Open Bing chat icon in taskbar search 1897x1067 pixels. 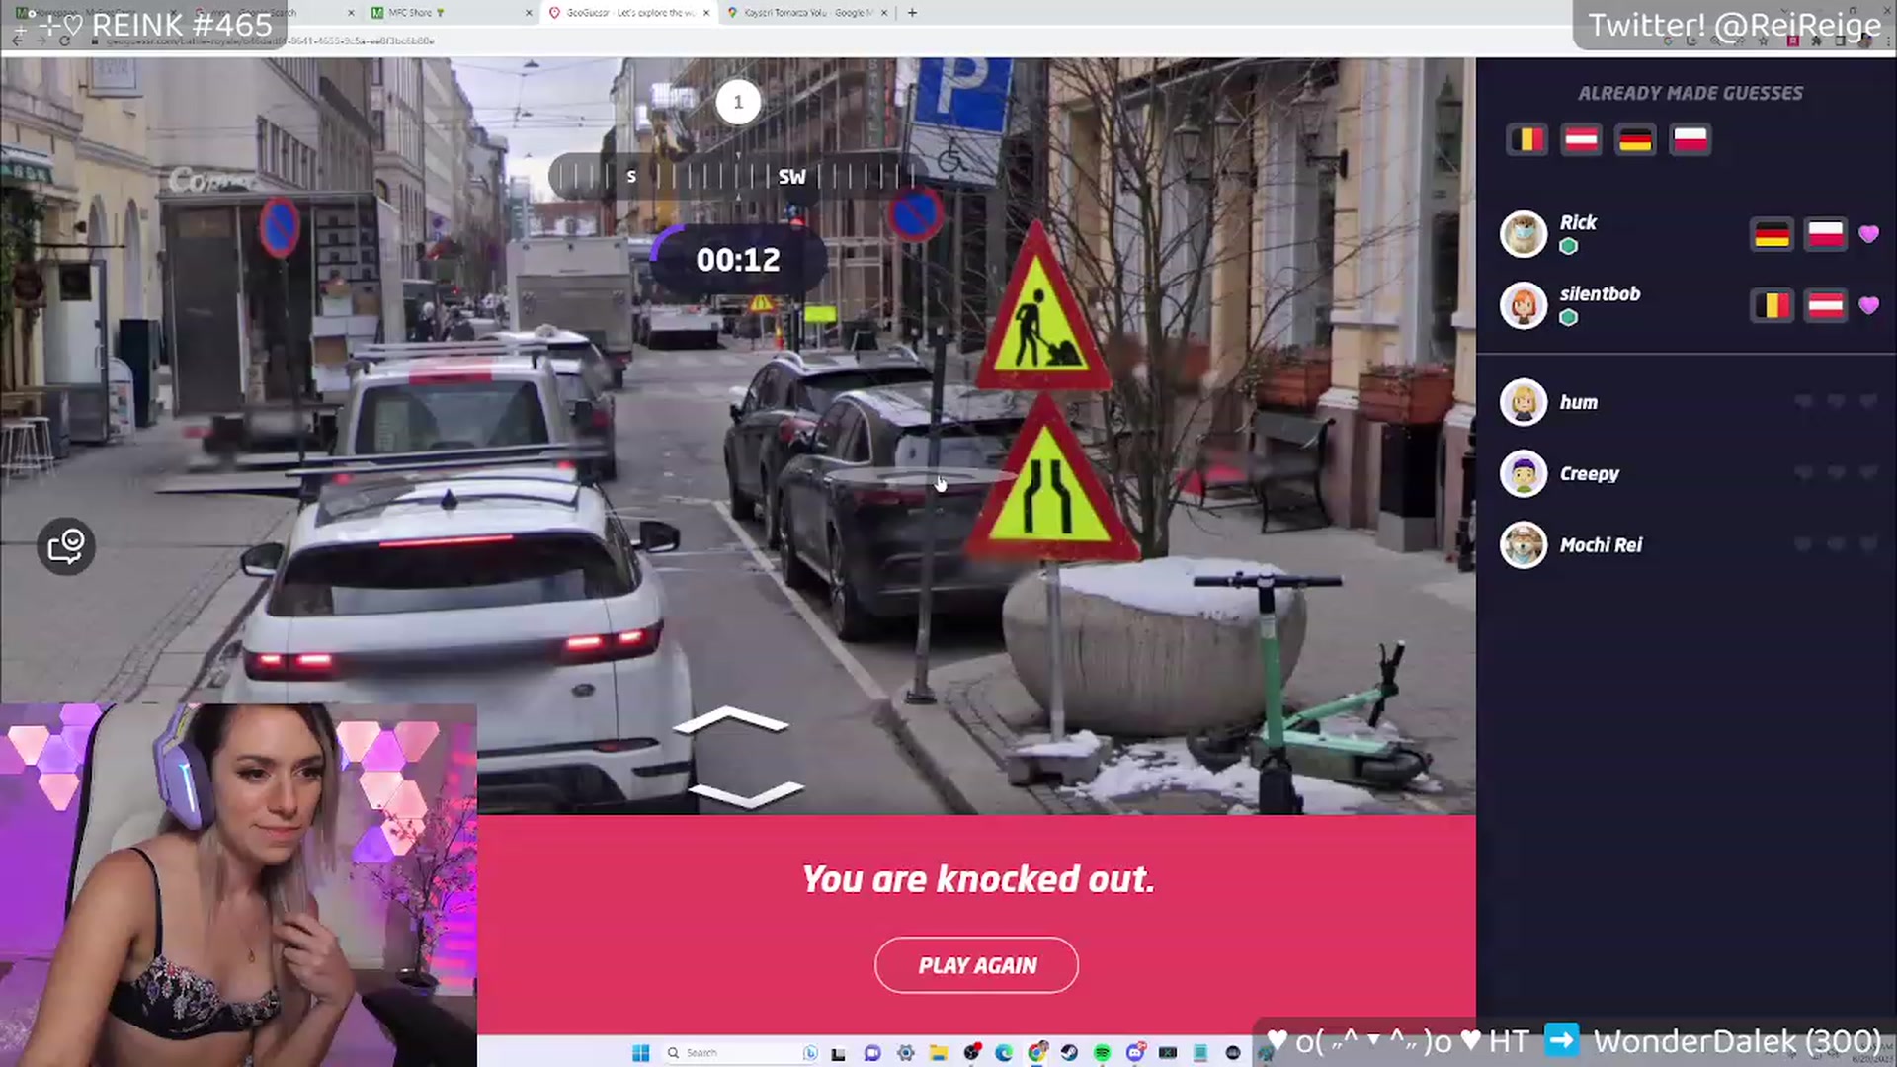point(810,1053)
